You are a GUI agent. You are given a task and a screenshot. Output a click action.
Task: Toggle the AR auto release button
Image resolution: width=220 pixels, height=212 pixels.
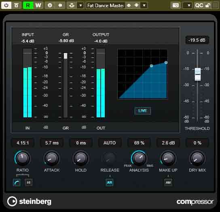pos(110,182)
